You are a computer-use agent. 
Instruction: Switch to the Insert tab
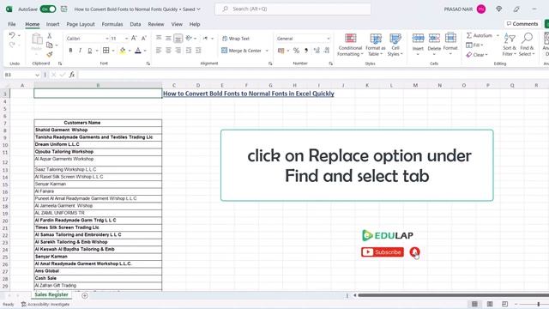click(x=53, y=24)
